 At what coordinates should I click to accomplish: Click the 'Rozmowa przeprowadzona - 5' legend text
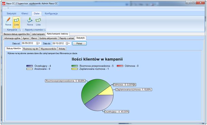97,66
